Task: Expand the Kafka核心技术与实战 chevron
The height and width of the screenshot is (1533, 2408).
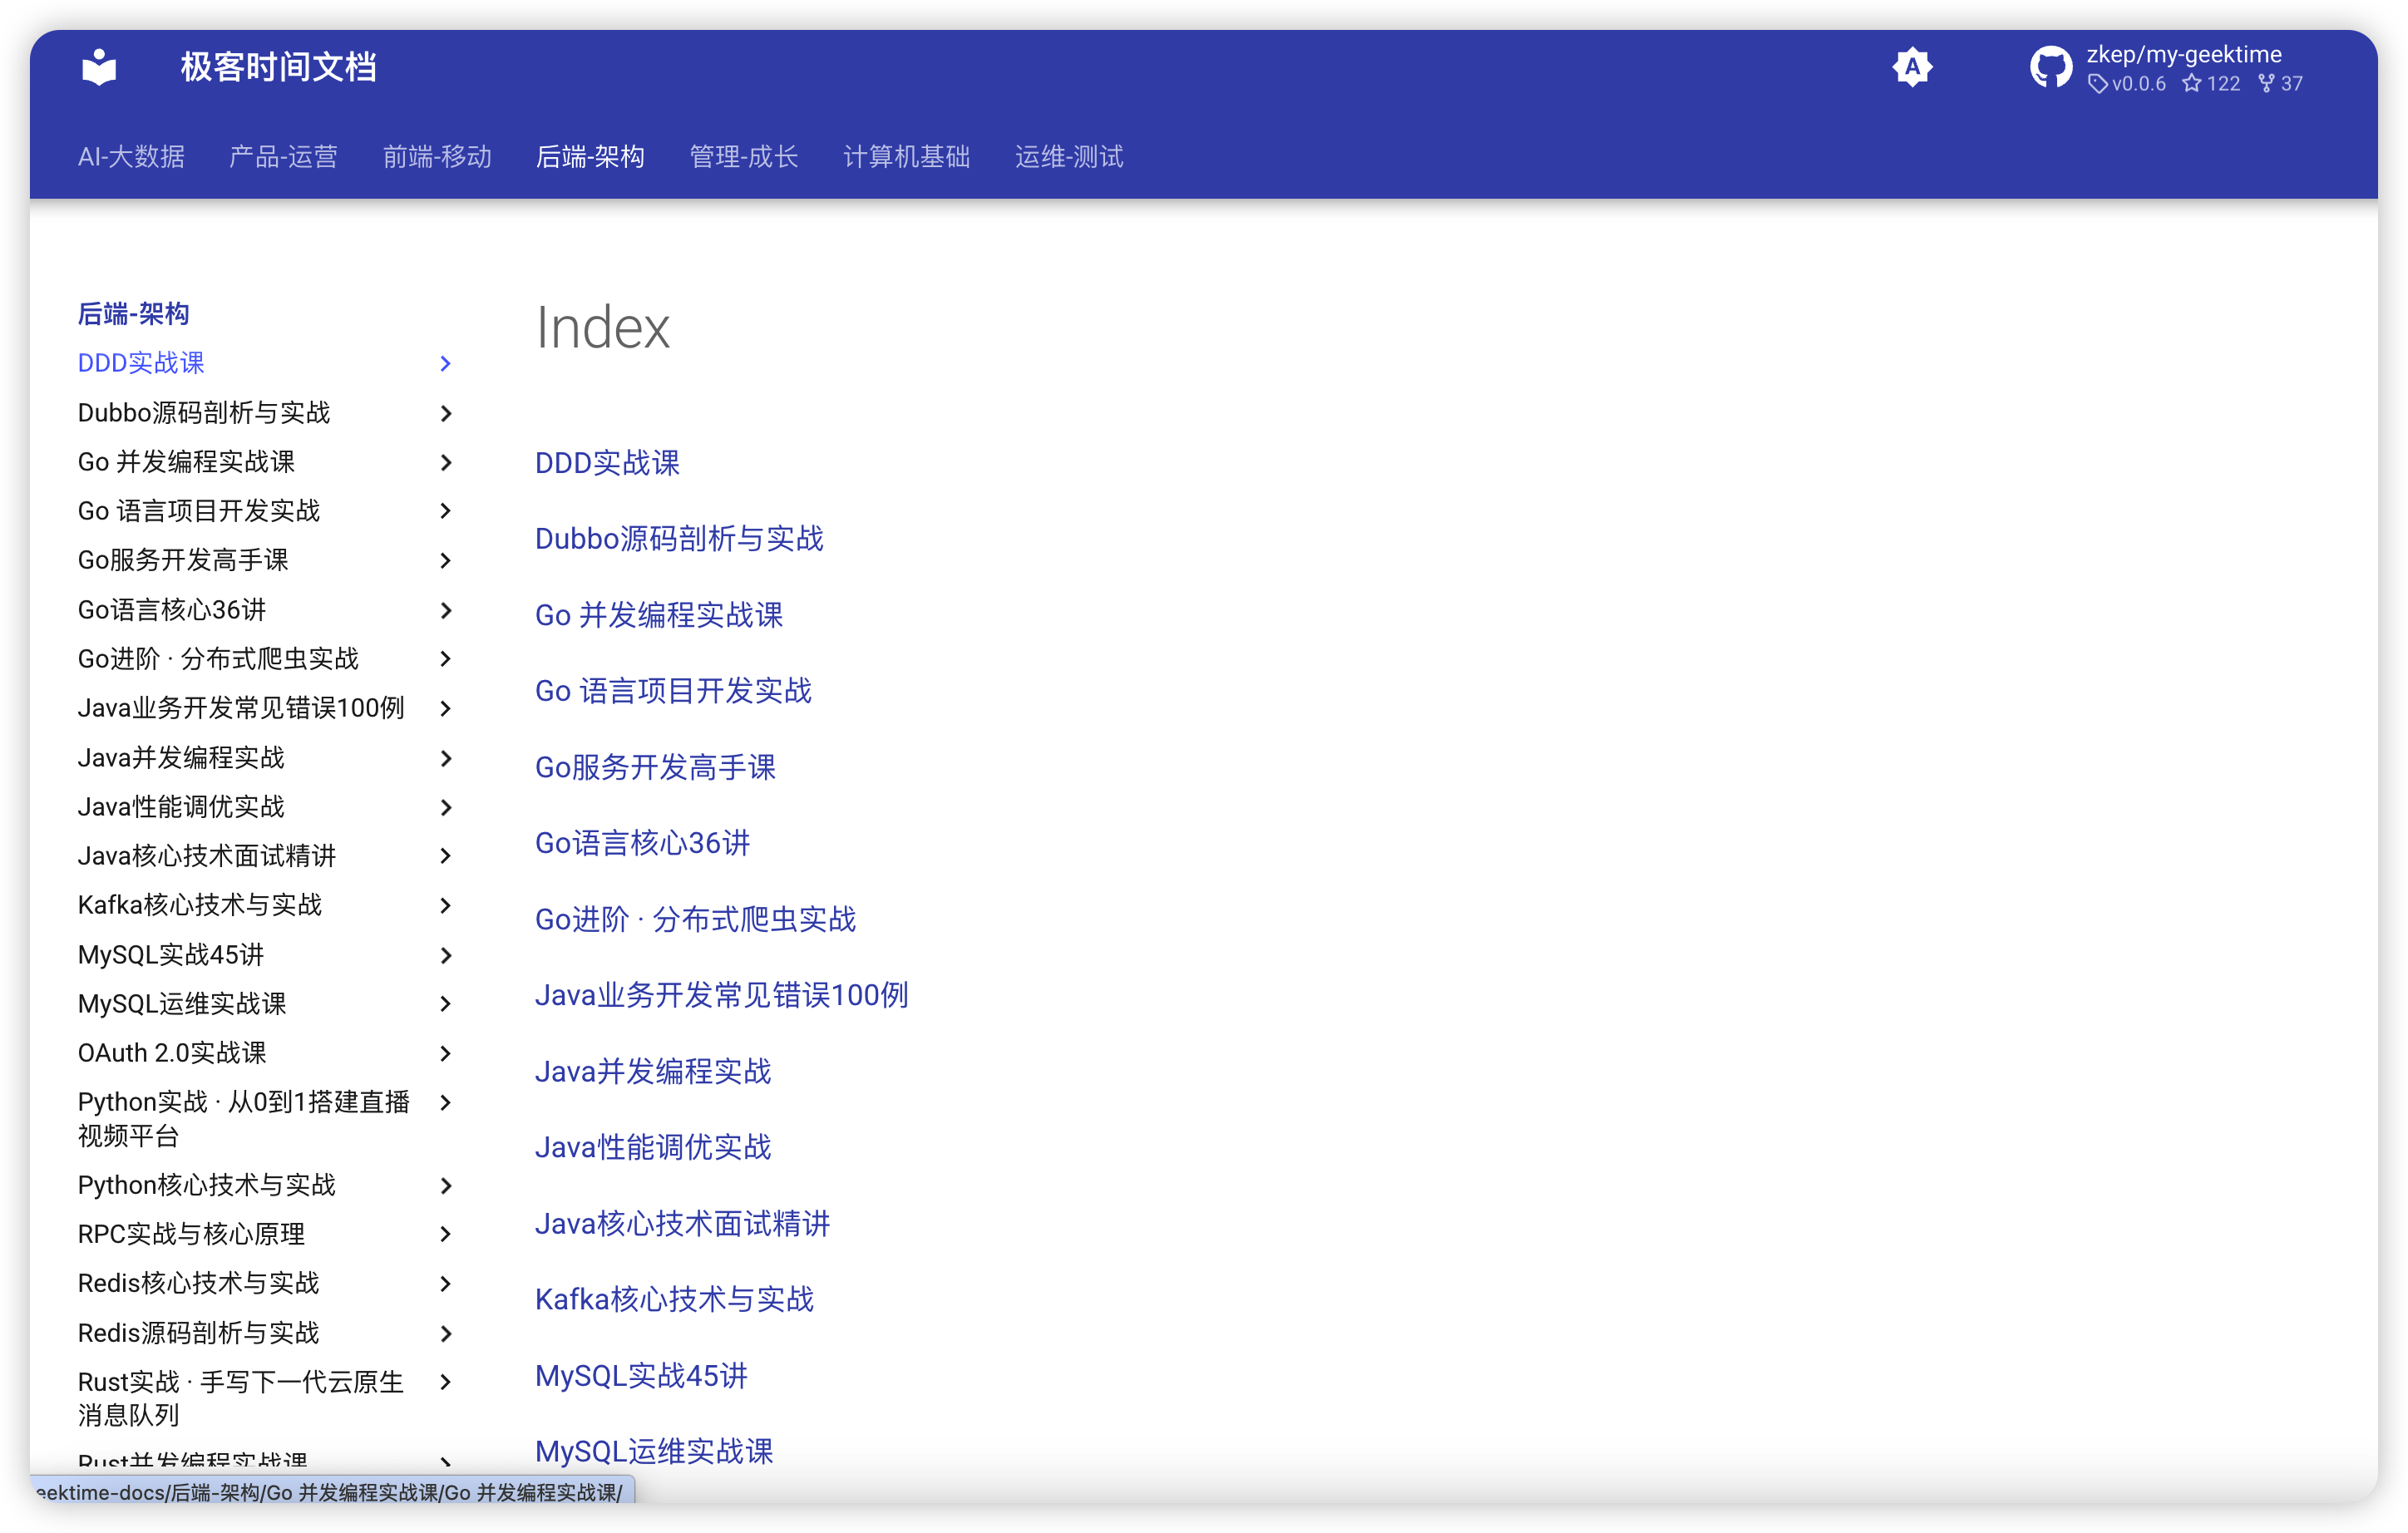Action: (x=446, y=906)
